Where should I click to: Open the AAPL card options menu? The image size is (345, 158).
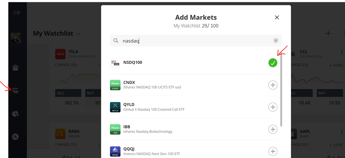(x=342, y=132)
